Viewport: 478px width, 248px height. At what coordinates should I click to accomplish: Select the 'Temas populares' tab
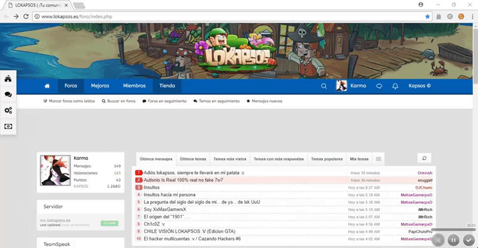[327, 159]
